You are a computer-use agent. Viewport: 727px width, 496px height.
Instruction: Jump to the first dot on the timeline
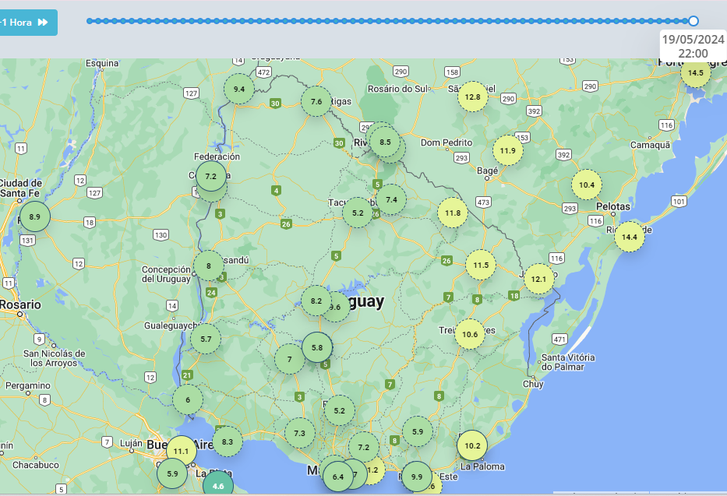click(x=90, y=21)
